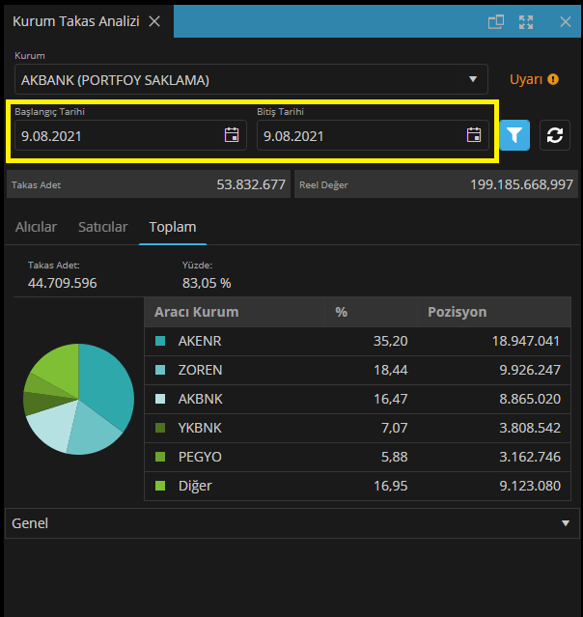Close the Kurum Takas Analizi tab

(154, 21)
